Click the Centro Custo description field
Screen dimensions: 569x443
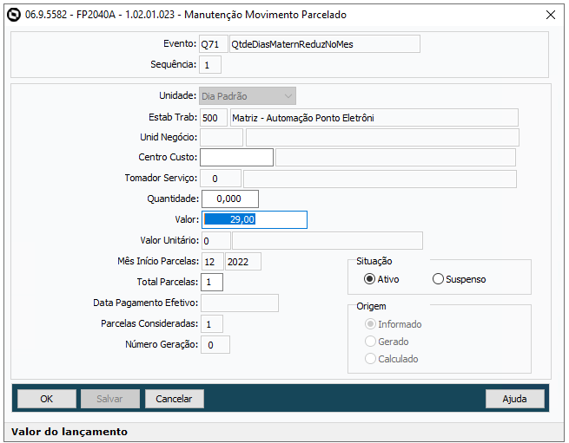point(395,158)
